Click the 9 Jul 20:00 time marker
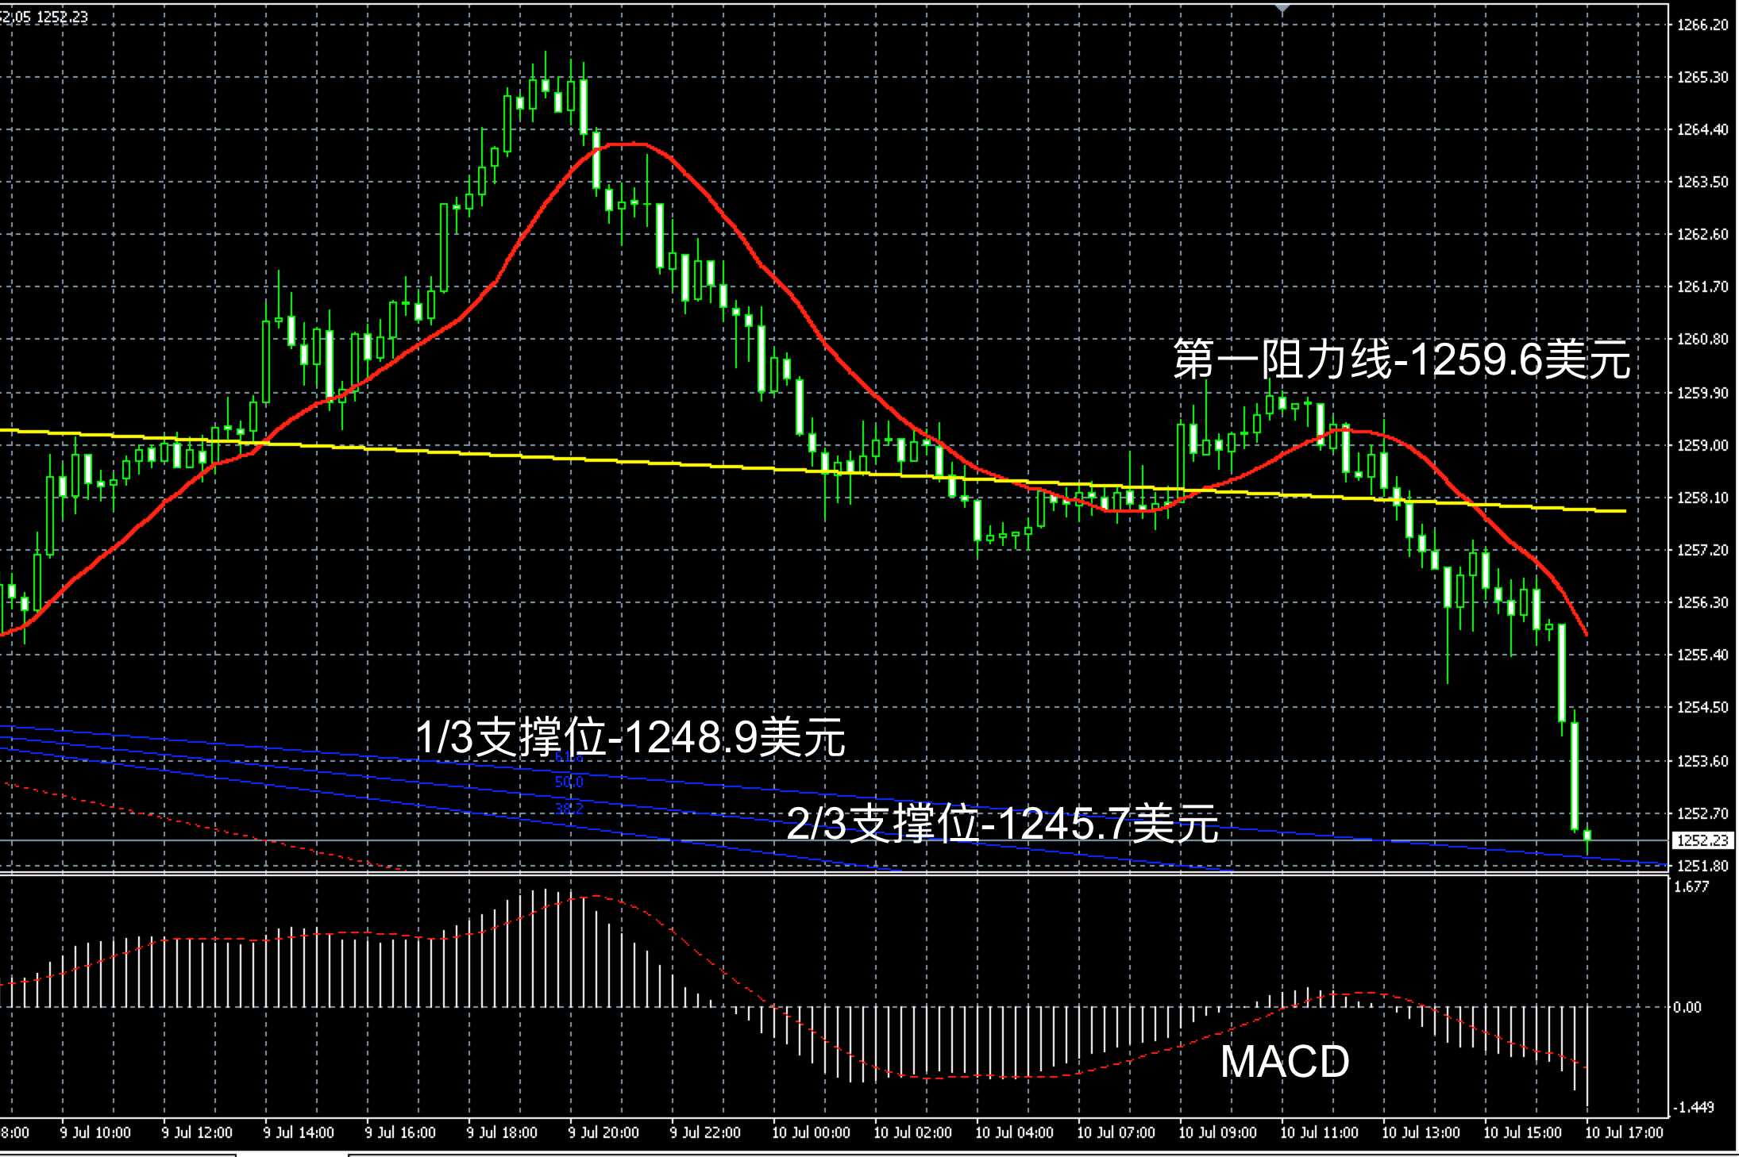Image resolution: width=1739 pixels, height=1157 pixels. (x=603, y=1132)
